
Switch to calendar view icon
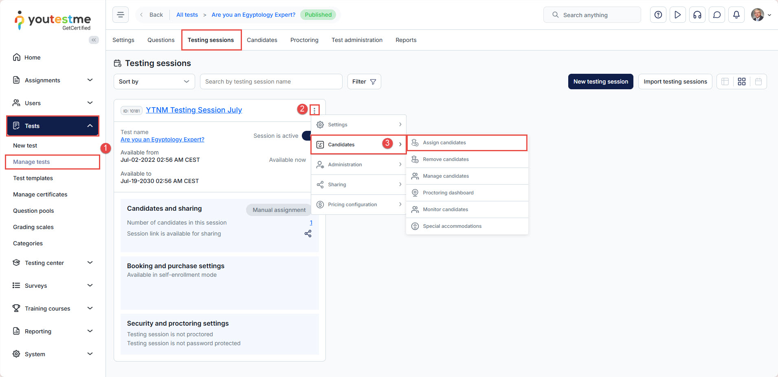pos(758,82)
